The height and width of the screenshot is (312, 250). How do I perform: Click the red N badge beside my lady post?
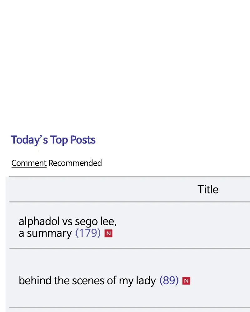tap(186, 281)
